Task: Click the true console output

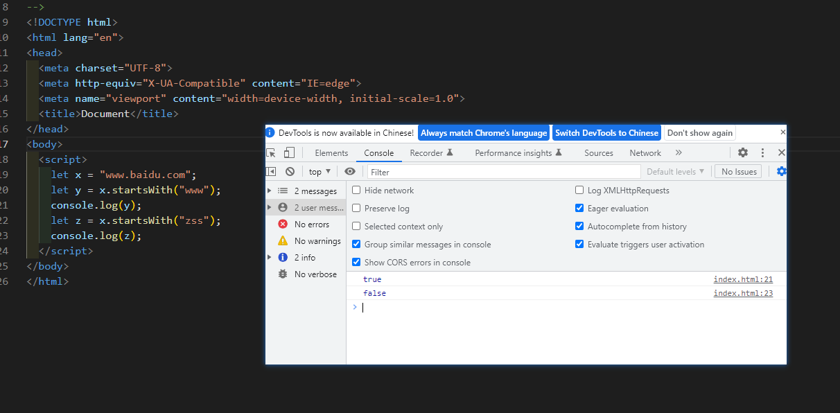Action: 372,279
